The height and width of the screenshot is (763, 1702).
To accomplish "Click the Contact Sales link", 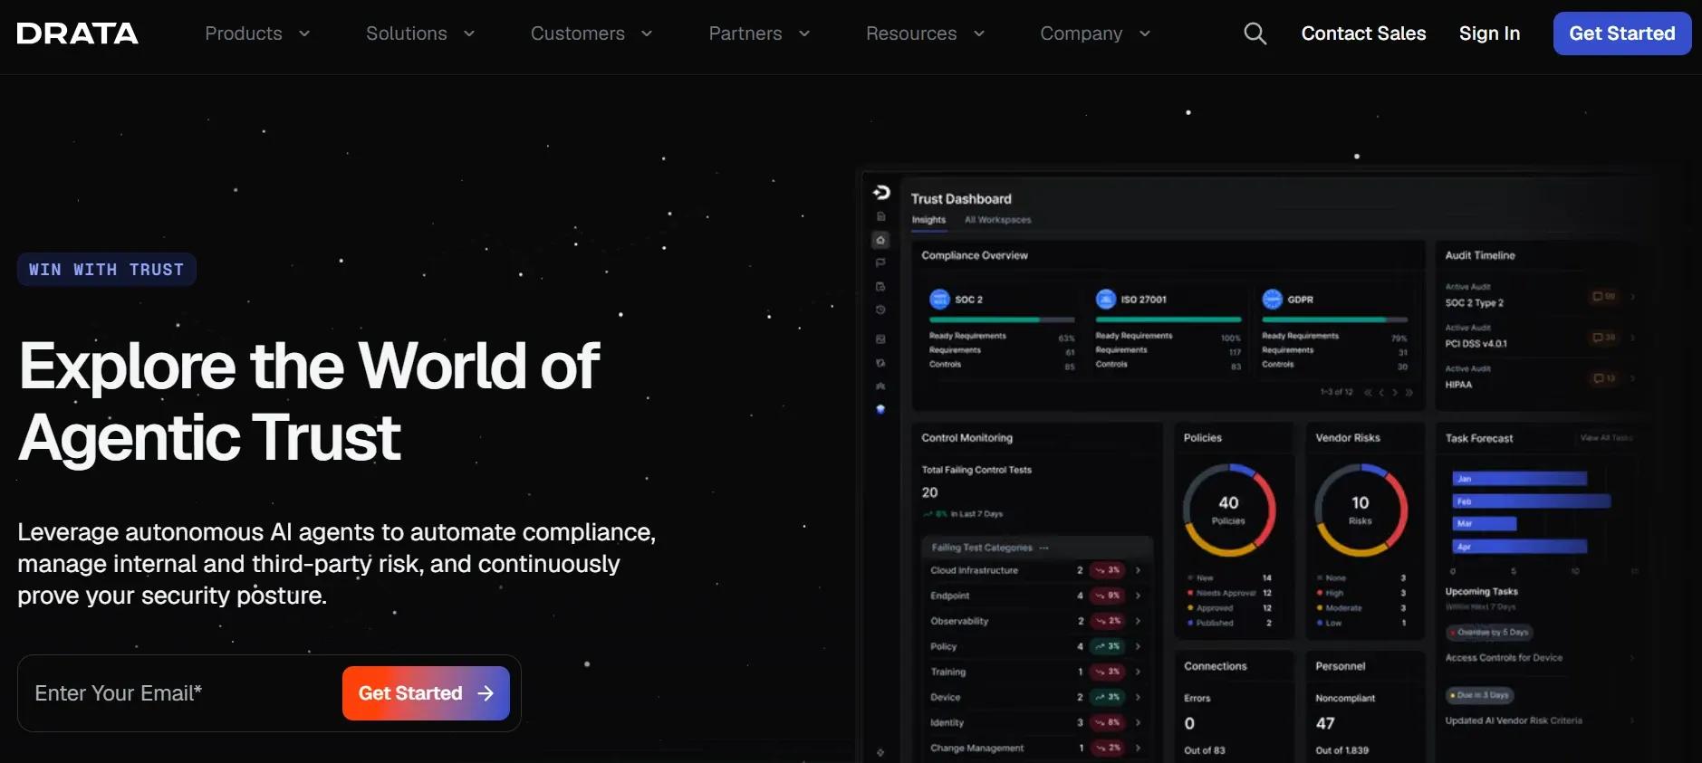I will pos(1363,33).
